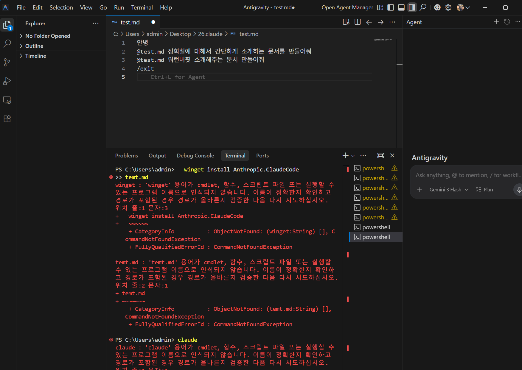Viewport: 522px width, 370px height.
Task: Open the new terminal profile dropdown
Action: click(x=353, y=155)
